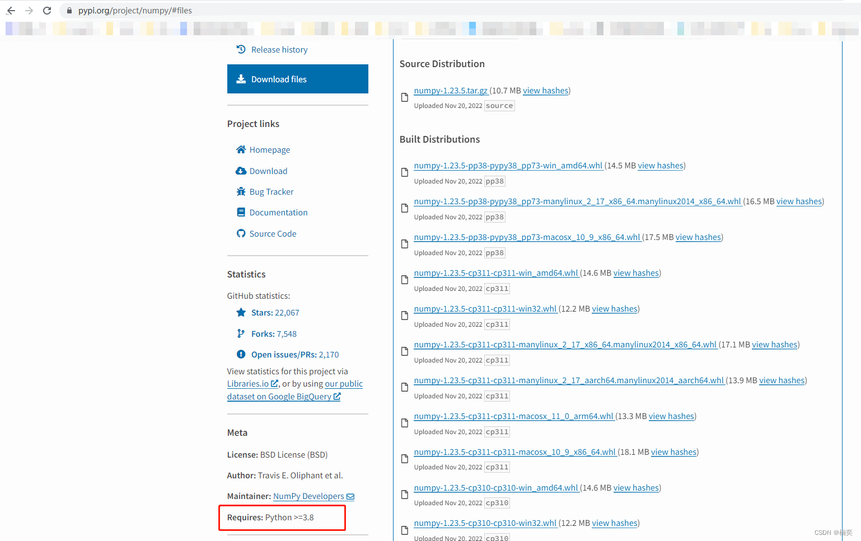Click file icon beside cp311 manylinux x86_64 wheel
Screen dimensions: 861x541
pos(405,351)
